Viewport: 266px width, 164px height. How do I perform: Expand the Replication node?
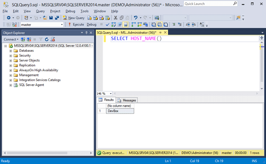[11, 65]
